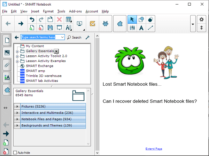Select SMART Exchange in gallery tree

(39, 66)
